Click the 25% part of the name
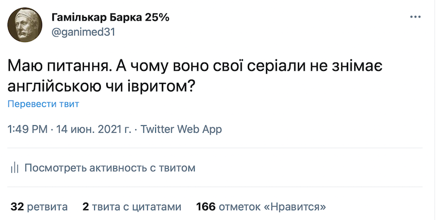Screen dimensions: 436x220 click(157, 17)
